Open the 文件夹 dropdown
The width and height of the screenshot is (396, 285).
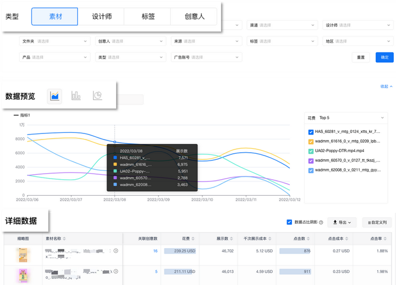(55, 41)
